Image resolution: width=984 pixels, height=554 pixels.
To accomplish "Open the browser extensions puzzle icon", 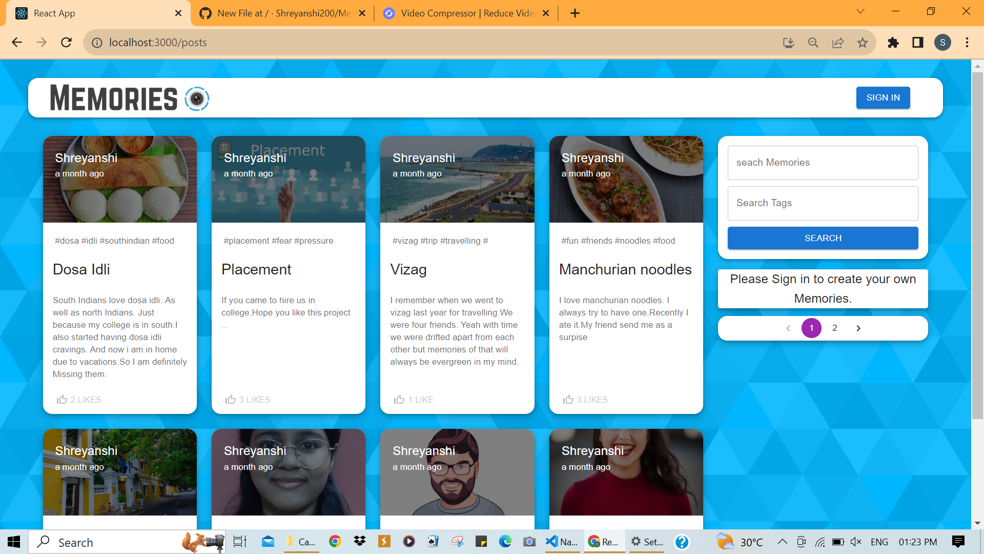I will (893, 43).
